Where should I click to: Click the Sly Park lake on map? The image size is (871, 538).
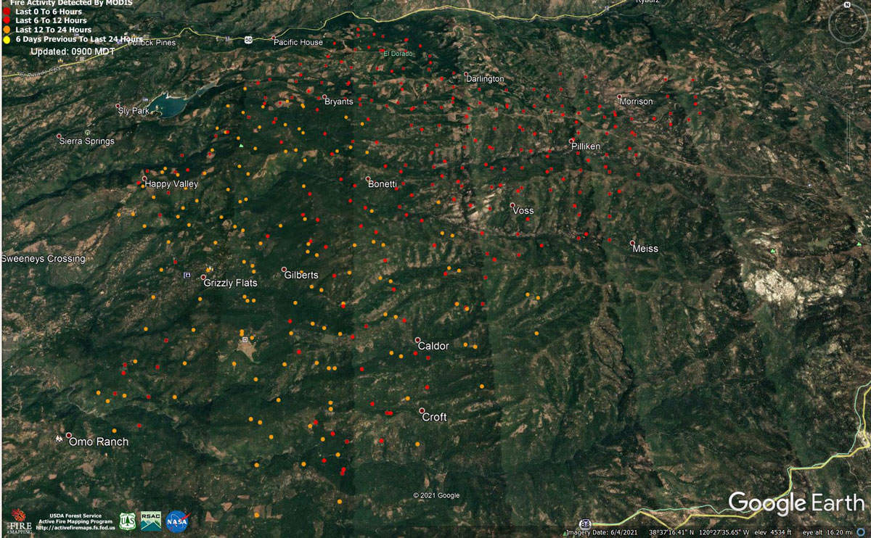pyautogui.click(x=165, y=106)
